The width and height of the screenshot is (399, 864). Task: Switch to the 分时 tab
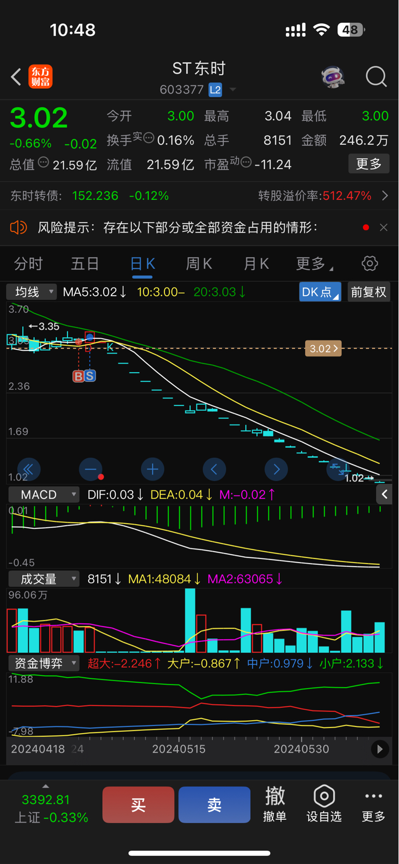(29, 264)
